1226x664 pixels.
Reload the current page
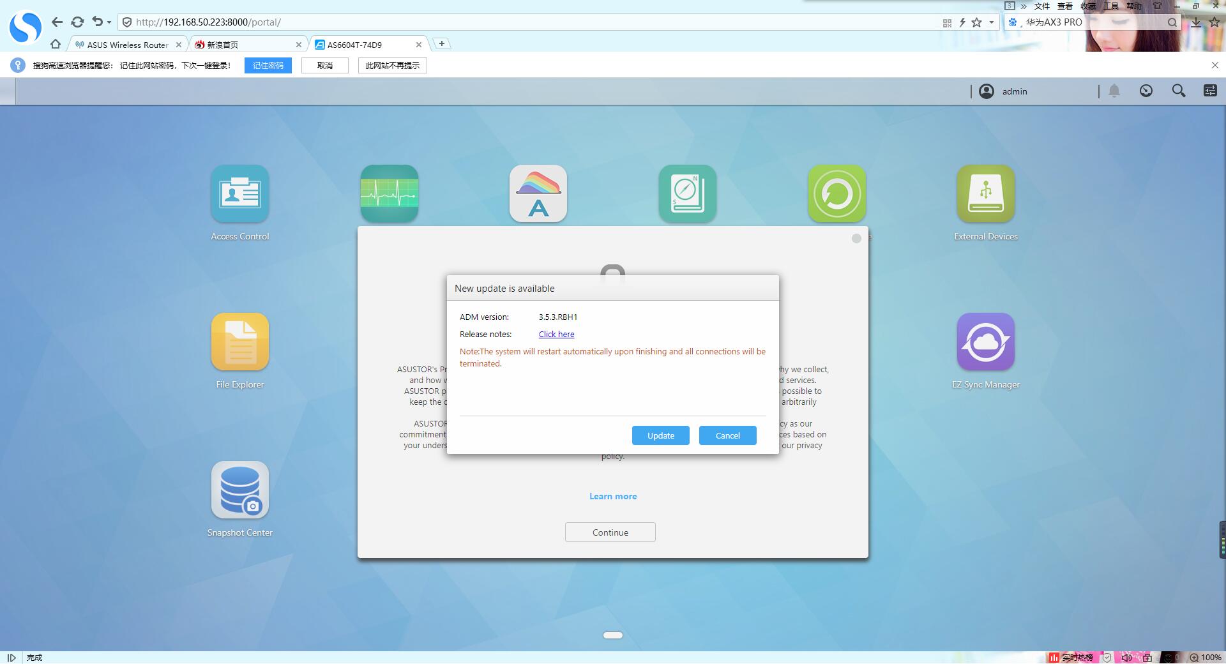77,22
